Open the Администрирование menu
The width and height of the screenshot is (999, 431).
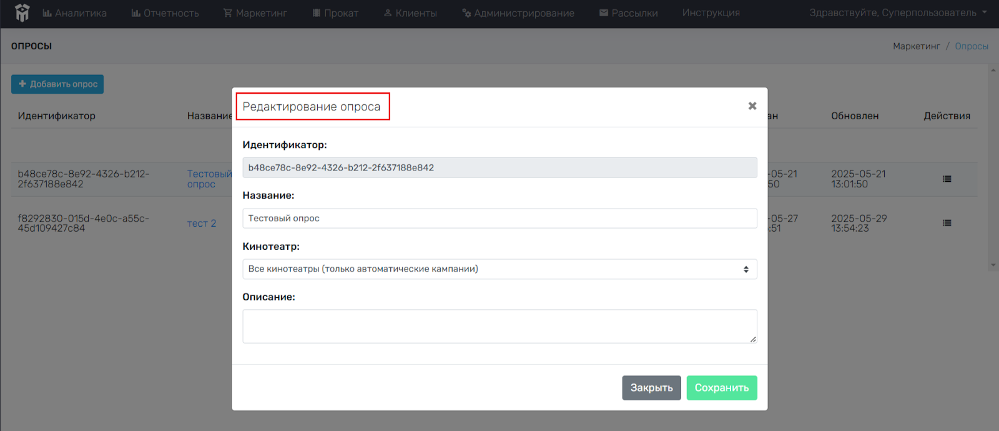[518, 13]
